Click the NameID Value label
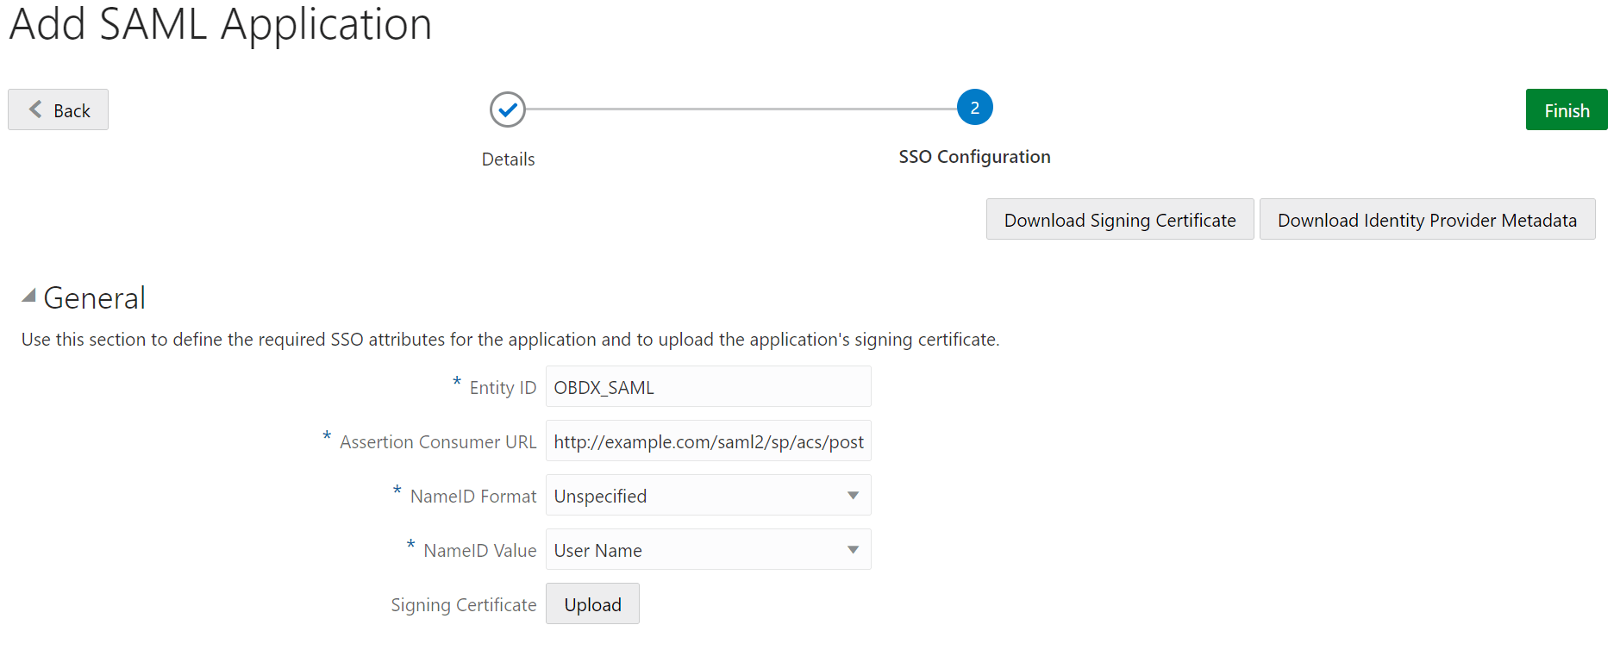The image size is (1620, 650). tap(479, 551)
